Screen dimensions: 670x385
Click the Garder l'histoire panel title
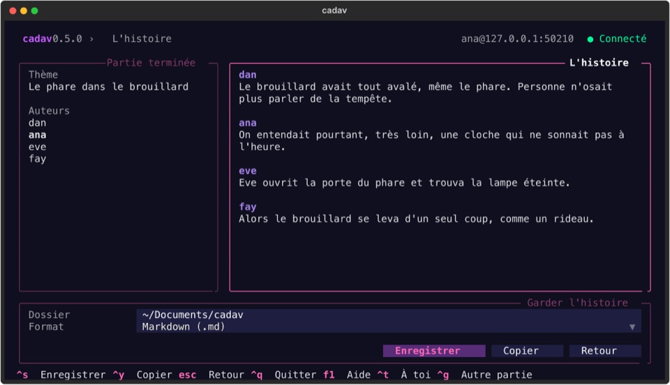[x=577, y=303]
